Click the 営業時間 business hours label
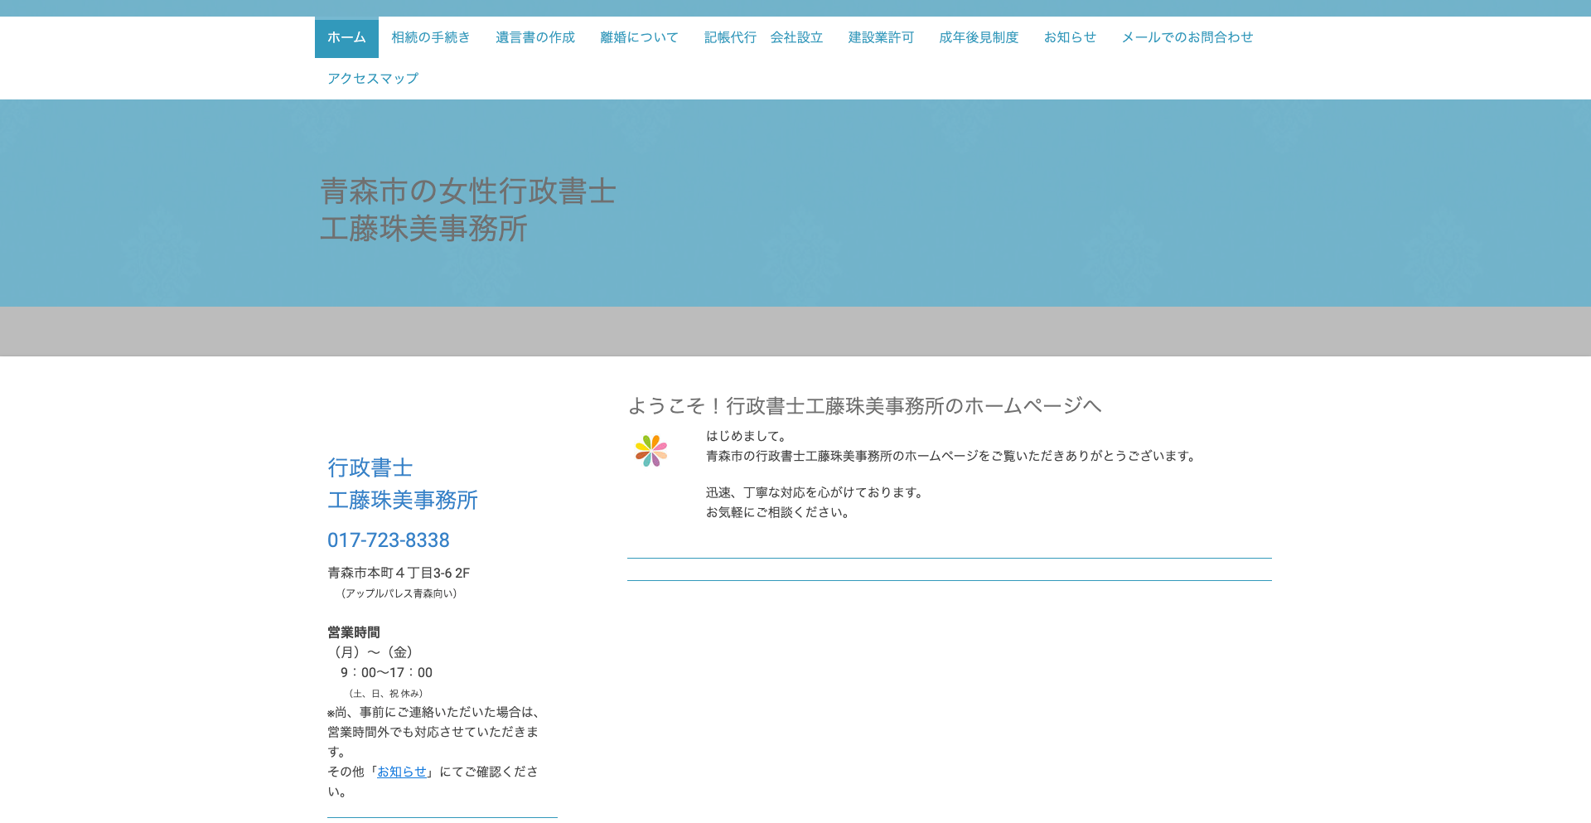Viewport: 1591px width, 823px height. coord(353,632)
